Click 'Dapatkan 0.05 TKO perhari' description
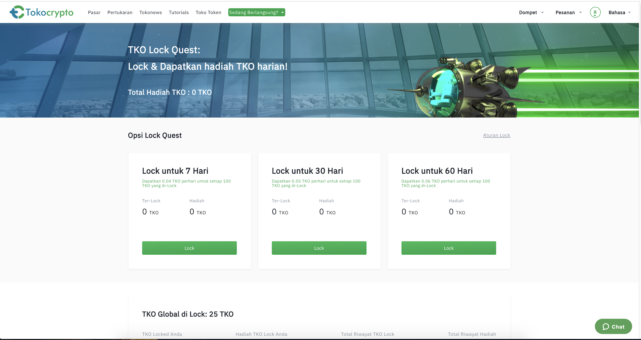Screen dimensions: 641x340 pyautogui.click(x=316, y=183)
